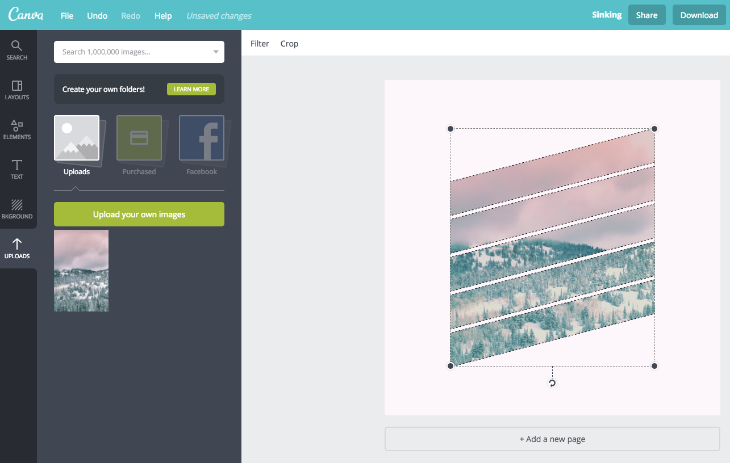
Task: Open the Search panel in the sidebar
Action: click(x=17, y=48)
